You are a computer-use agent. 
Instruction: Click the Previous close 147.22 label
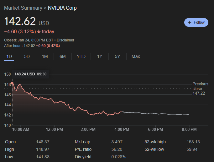click(x=200, y=88)
